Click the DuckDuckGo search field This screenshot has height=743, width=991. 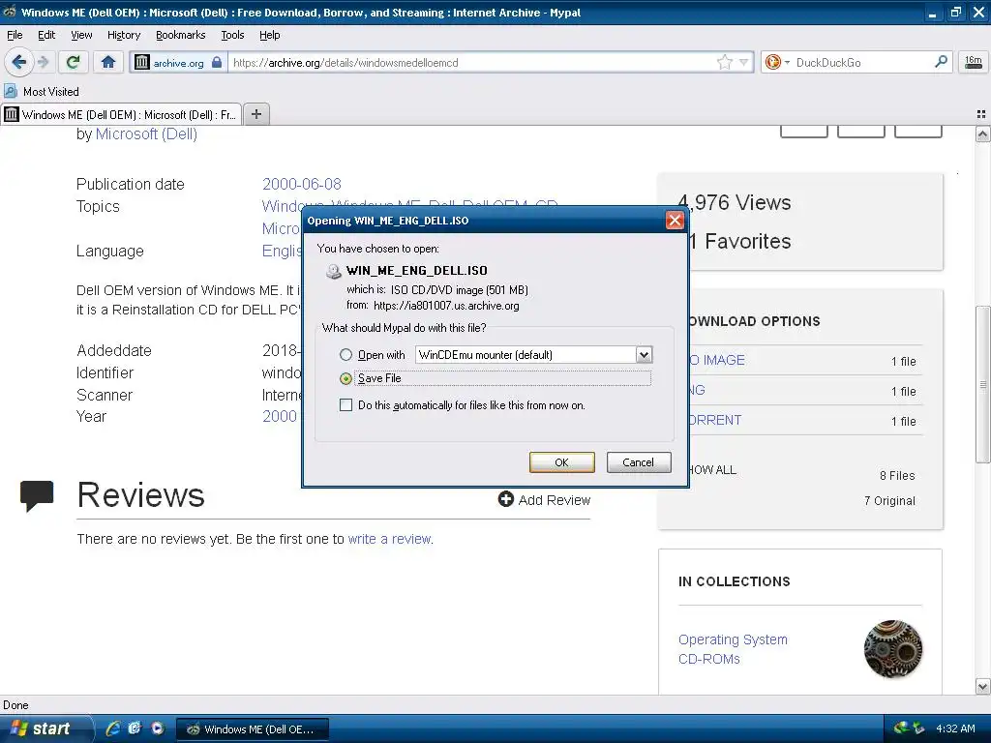pyautogui.click(x=861, y=63)
